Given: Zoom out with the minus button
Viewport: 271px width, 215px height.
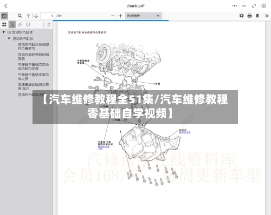Looking at the screenshot, I should tap(113, 16).
